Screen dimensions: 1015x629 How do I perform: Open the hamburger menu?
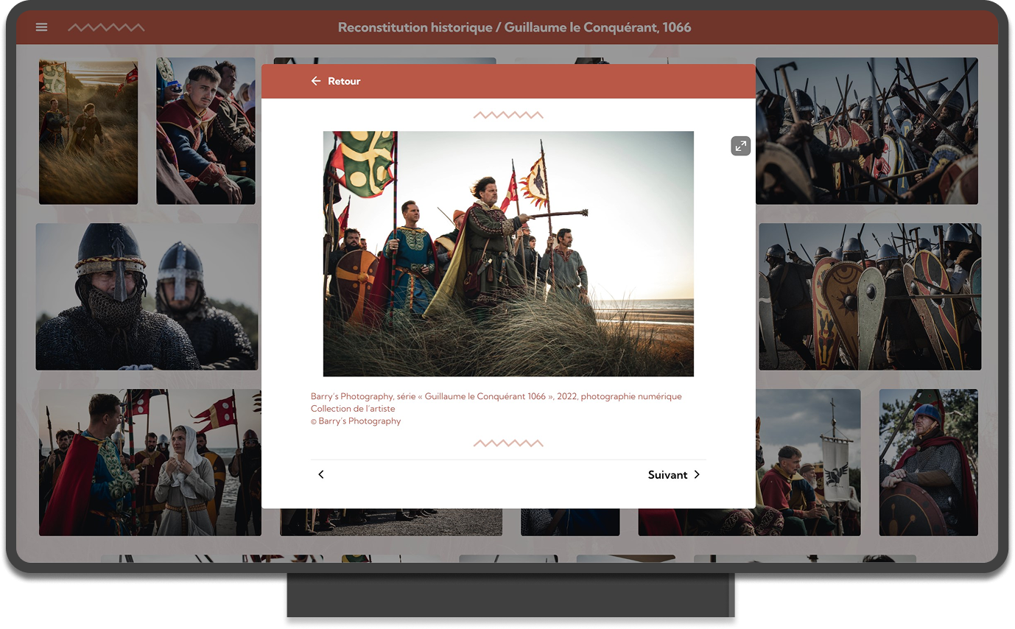(x=42, y=27)
